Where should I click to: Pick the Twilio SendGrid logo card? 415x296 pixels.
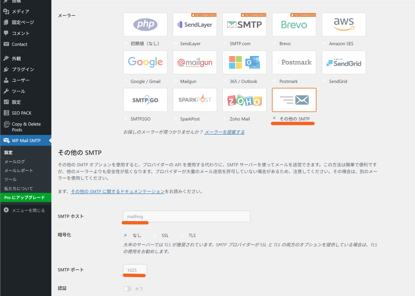[344, 62]
